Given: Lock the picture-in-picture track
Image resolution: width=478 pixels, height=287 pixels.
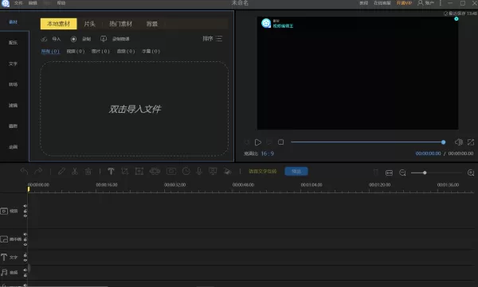Looking at the screenshot, I should [25, 239].
